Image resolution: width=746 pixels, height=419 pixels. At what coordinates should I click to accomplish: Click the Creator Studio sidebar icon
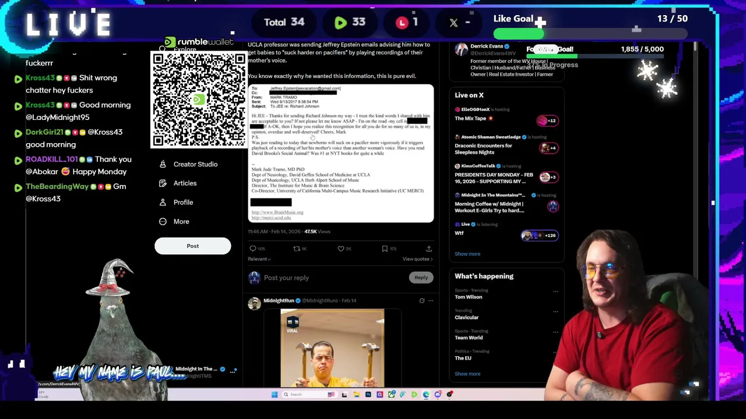click(x=163, y=164)
